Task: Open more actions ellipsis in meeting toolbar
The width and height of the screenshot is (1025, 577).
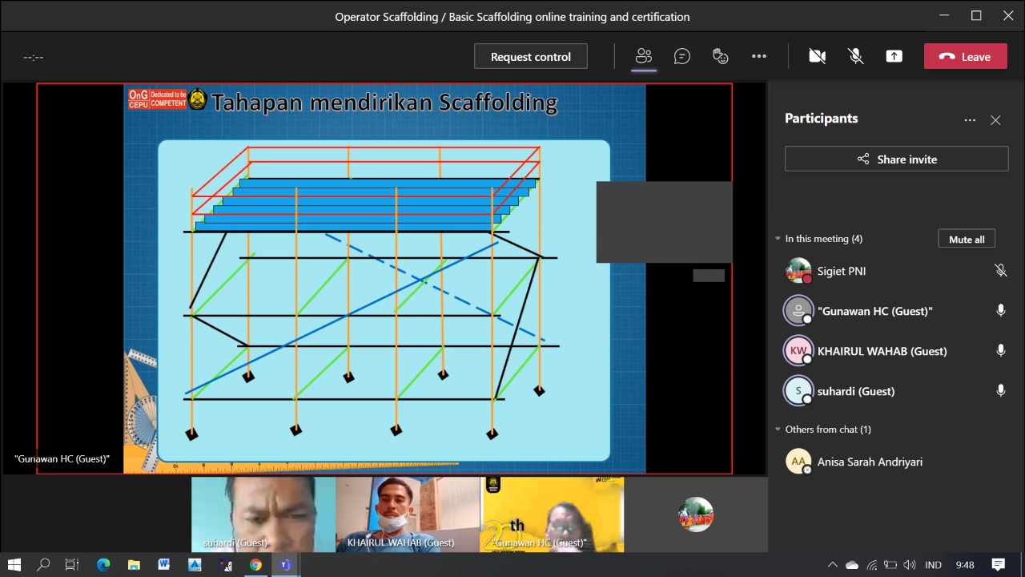Action: pos(759,56)
